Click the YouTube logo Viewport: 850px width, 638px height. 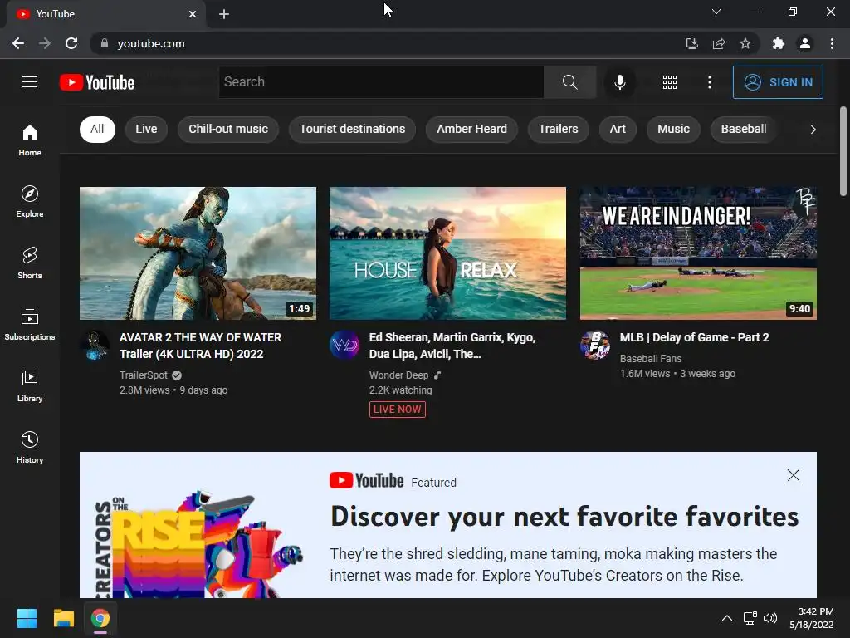97,82
